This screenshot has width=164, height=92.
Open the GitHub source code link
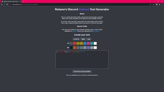[74, 31]
